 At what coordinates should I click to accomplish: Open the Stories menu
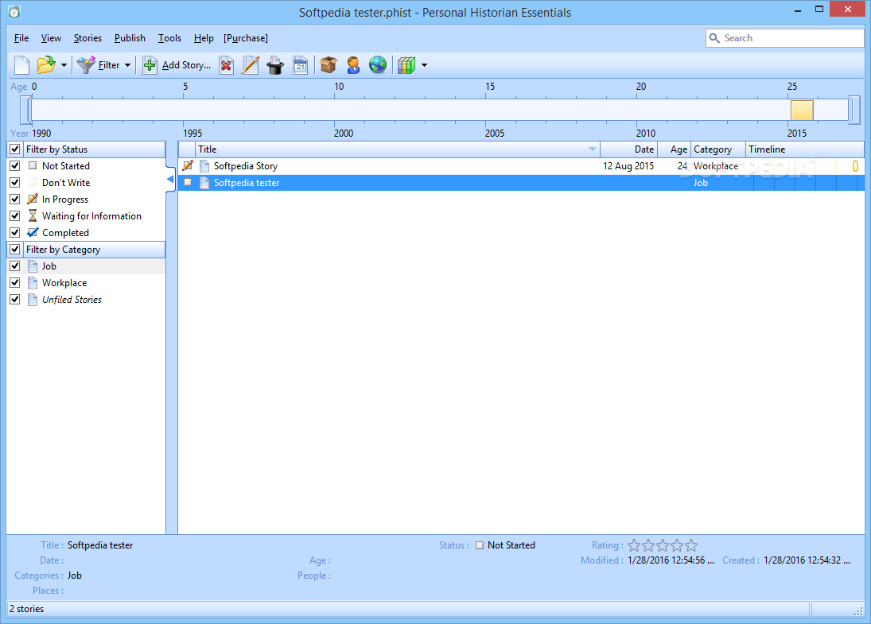click(87, 37)
